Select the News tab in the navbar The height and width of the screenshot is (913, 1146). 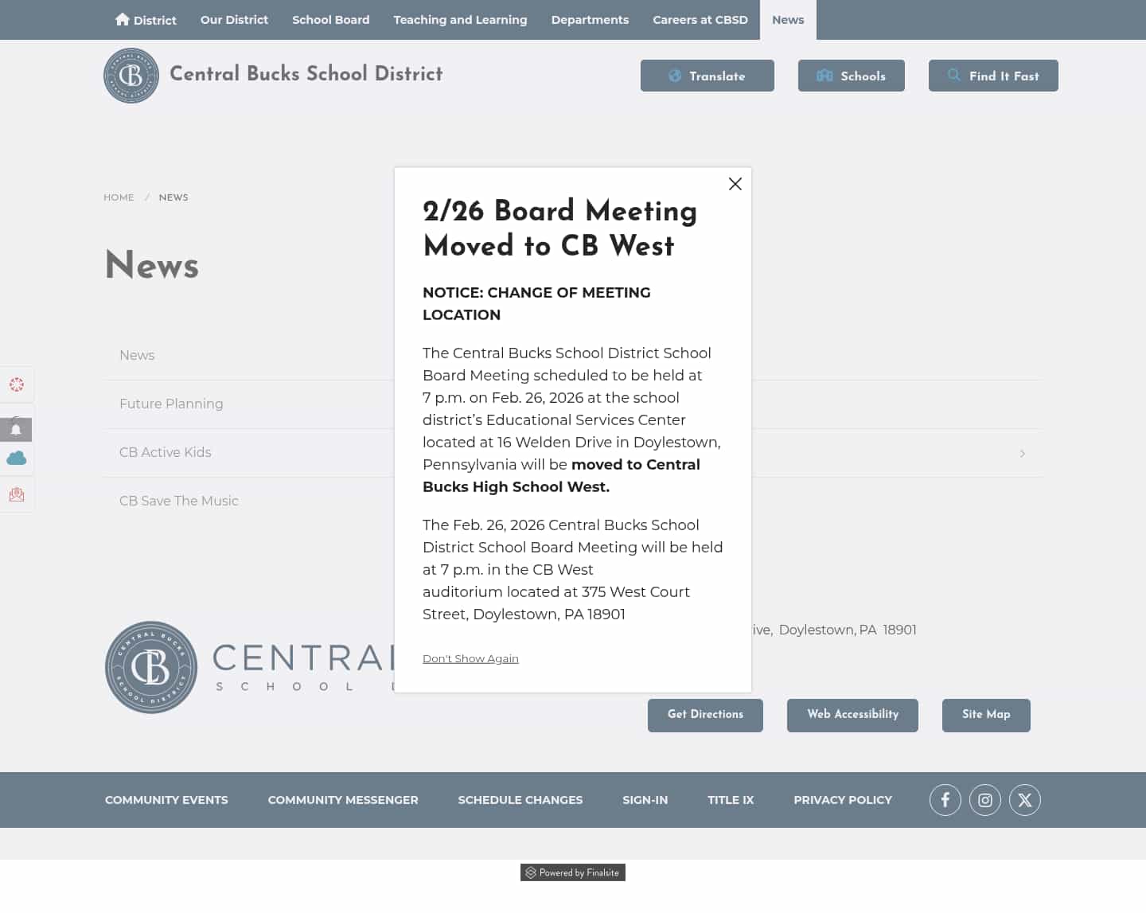click(788, 19)
